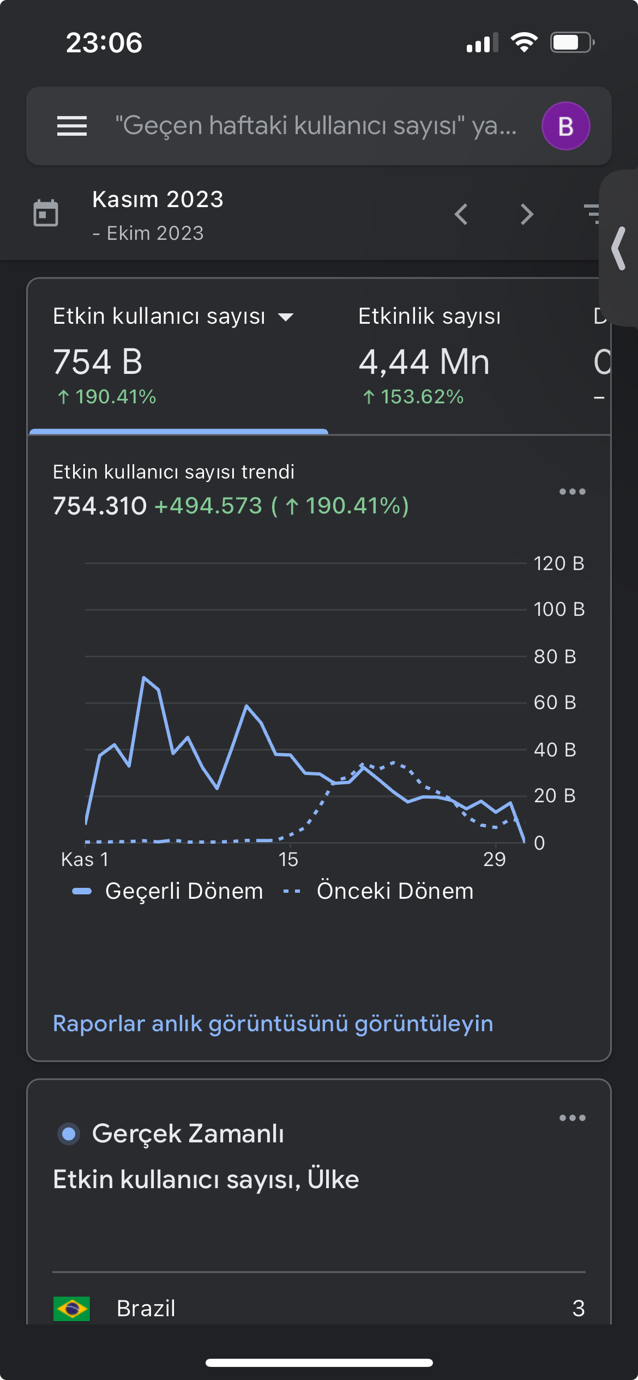Open the calendar date picker icon
The image size is (638, 1380).
click(46, 213)
